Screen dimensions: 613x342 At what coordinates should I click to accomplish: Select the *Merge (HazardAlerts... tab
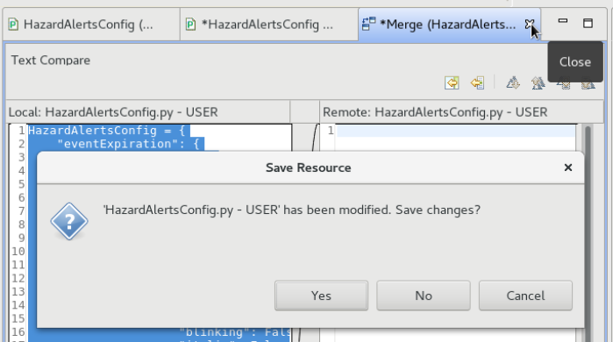click(447, 25)
